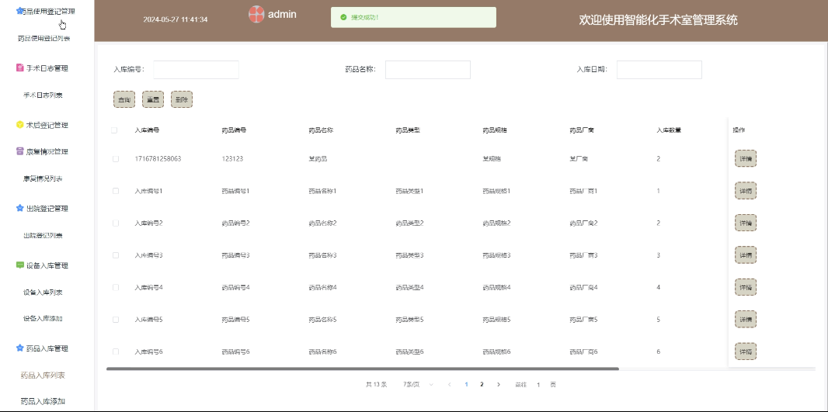Viewport: 828px width, 412px height.
Task: Select 药品入库列表 menu item
Action: tap(43, 375)
